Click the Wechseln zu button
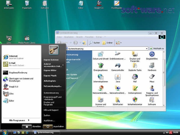This screenshot has width=180, height=135. [x=157, y=49]
